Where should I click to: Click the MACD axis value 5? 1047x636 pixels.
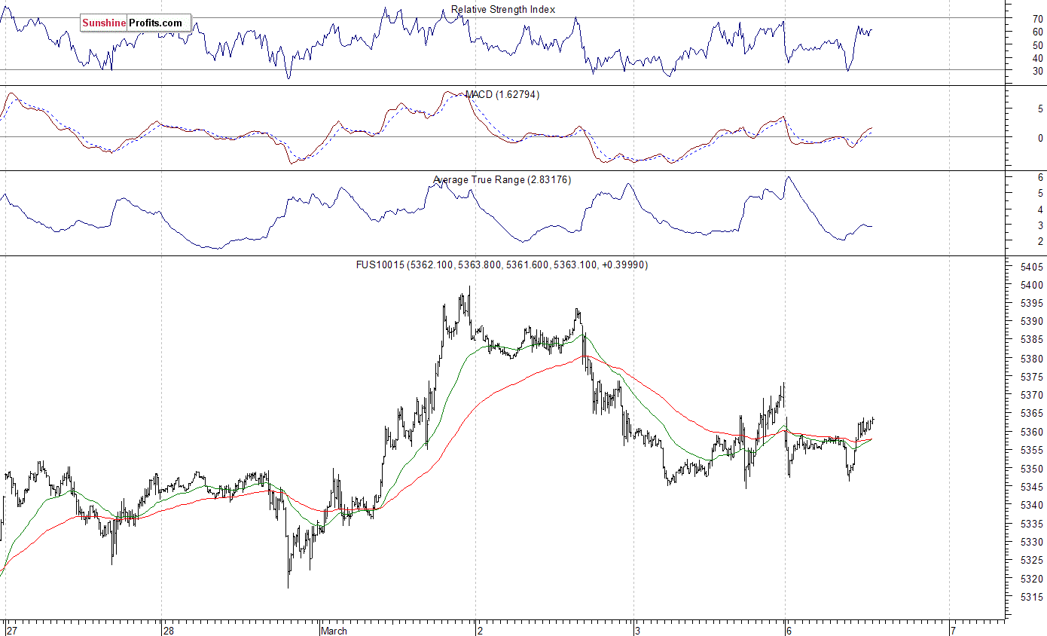pyautogui.click(x=1040, y=109)
